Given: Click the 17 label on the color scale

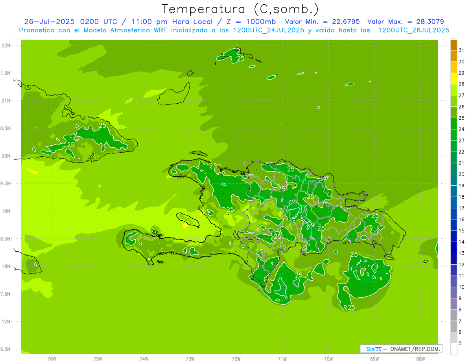Looking at the screenshot, I should point(462,208).
